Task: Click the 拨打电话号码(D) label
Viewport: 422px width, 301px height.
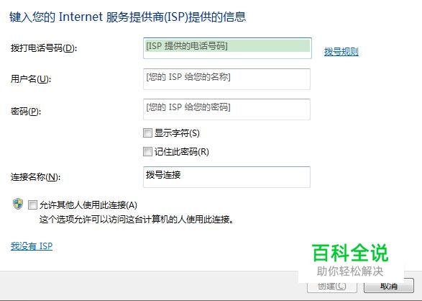Action: (x=44, y=48)
